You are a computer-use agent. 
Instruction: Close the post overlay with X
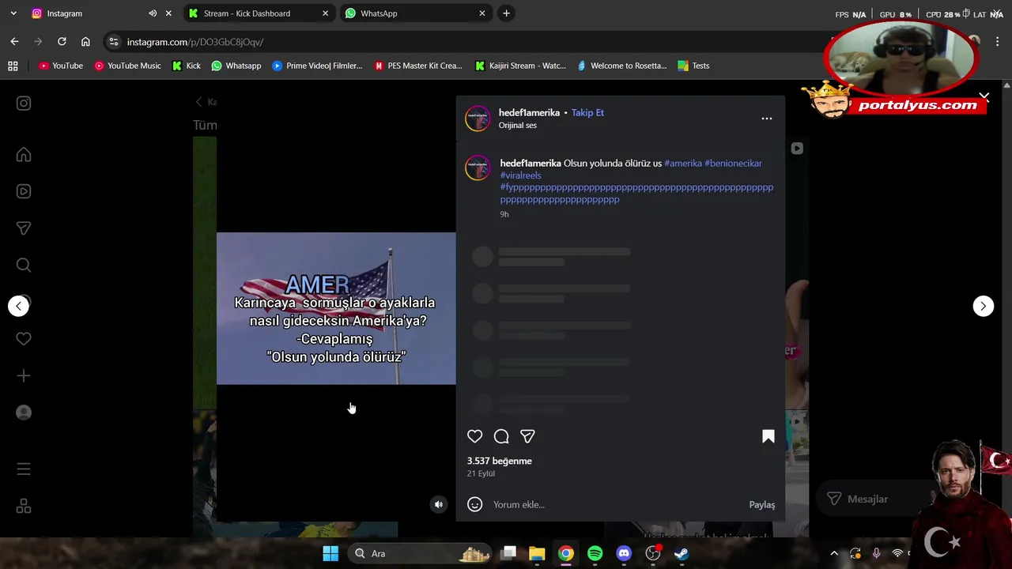pos(984,97)
